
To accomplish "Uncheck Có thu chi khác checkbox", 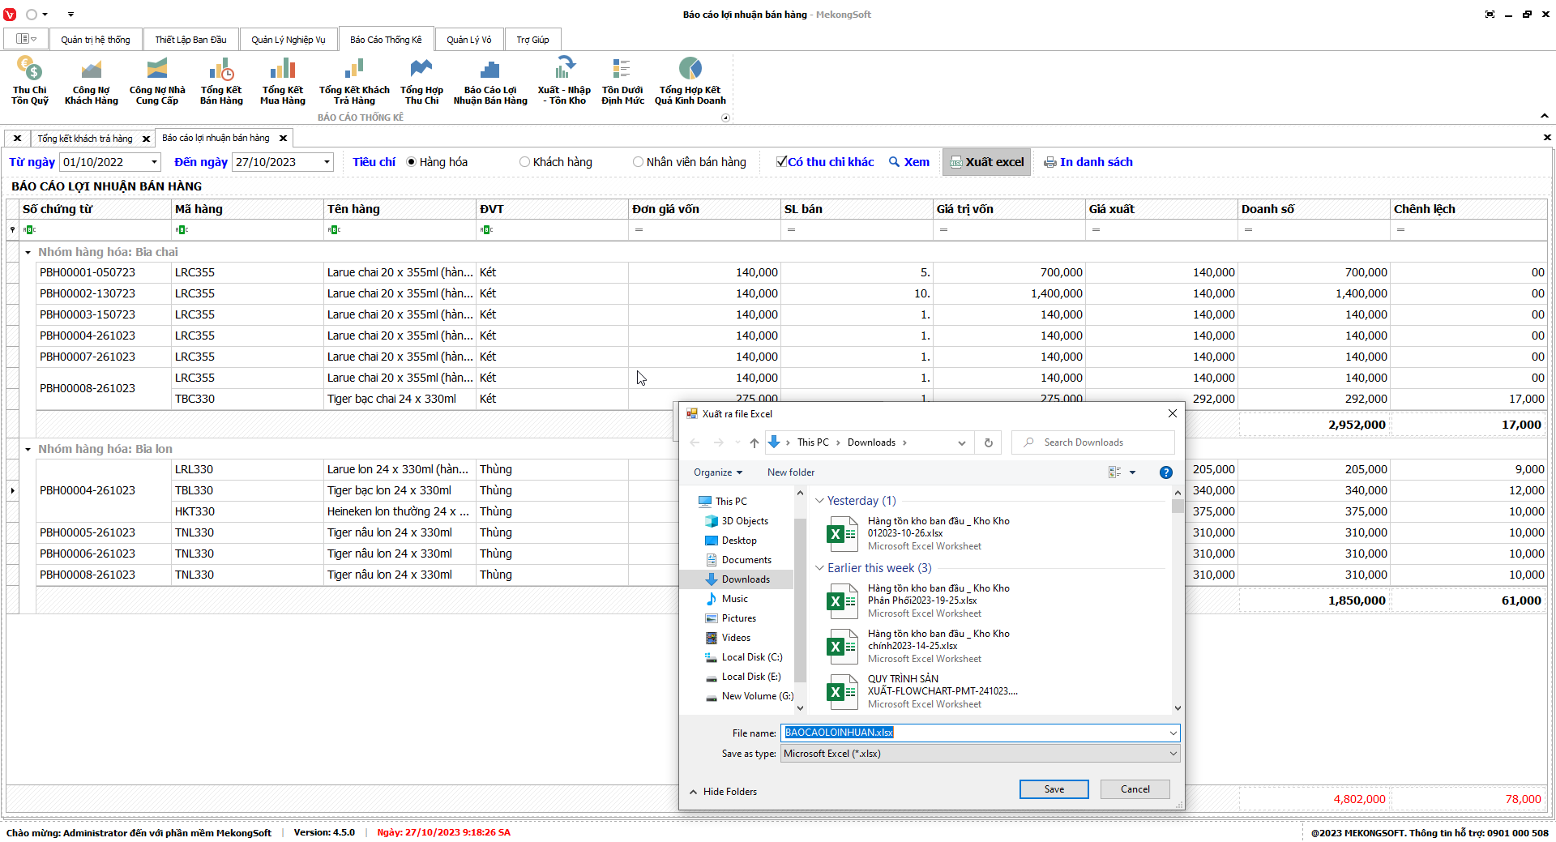I will click(781, 162).
